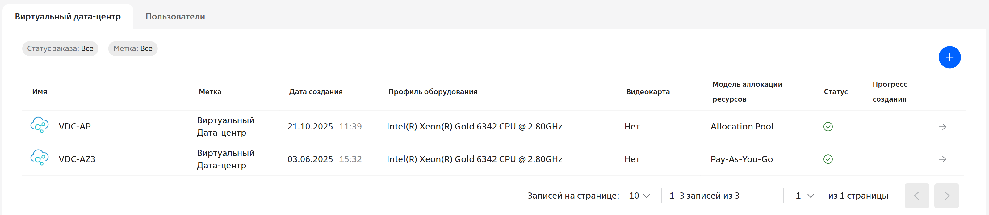Sort by the Дата создания column header
The height and width of the screenshot is (215, 989).
316,92
